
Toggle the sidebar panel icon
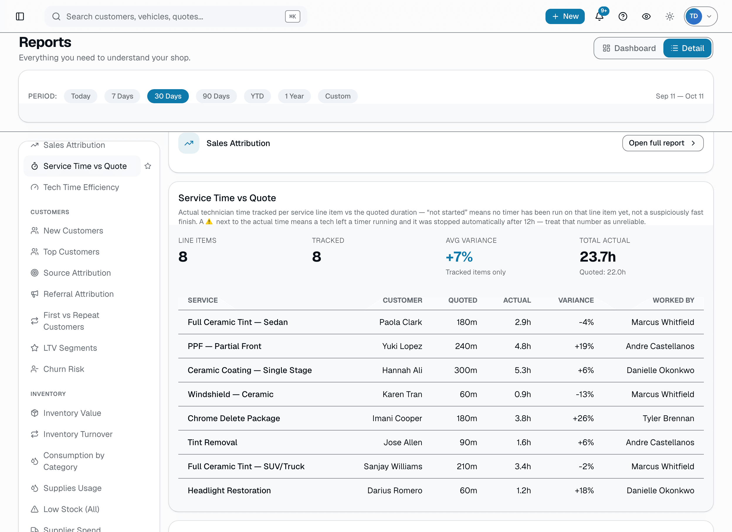pyautogui.click(x=20, y=16)
